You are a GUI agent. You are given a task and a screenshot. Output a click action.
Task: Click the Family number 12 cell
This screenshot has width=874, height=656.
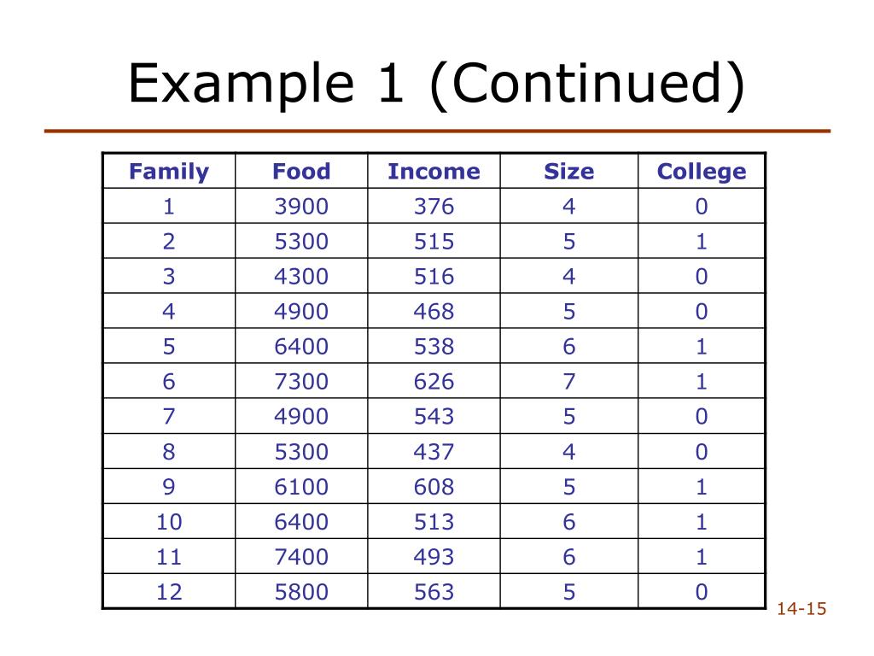tap(169, 592)
